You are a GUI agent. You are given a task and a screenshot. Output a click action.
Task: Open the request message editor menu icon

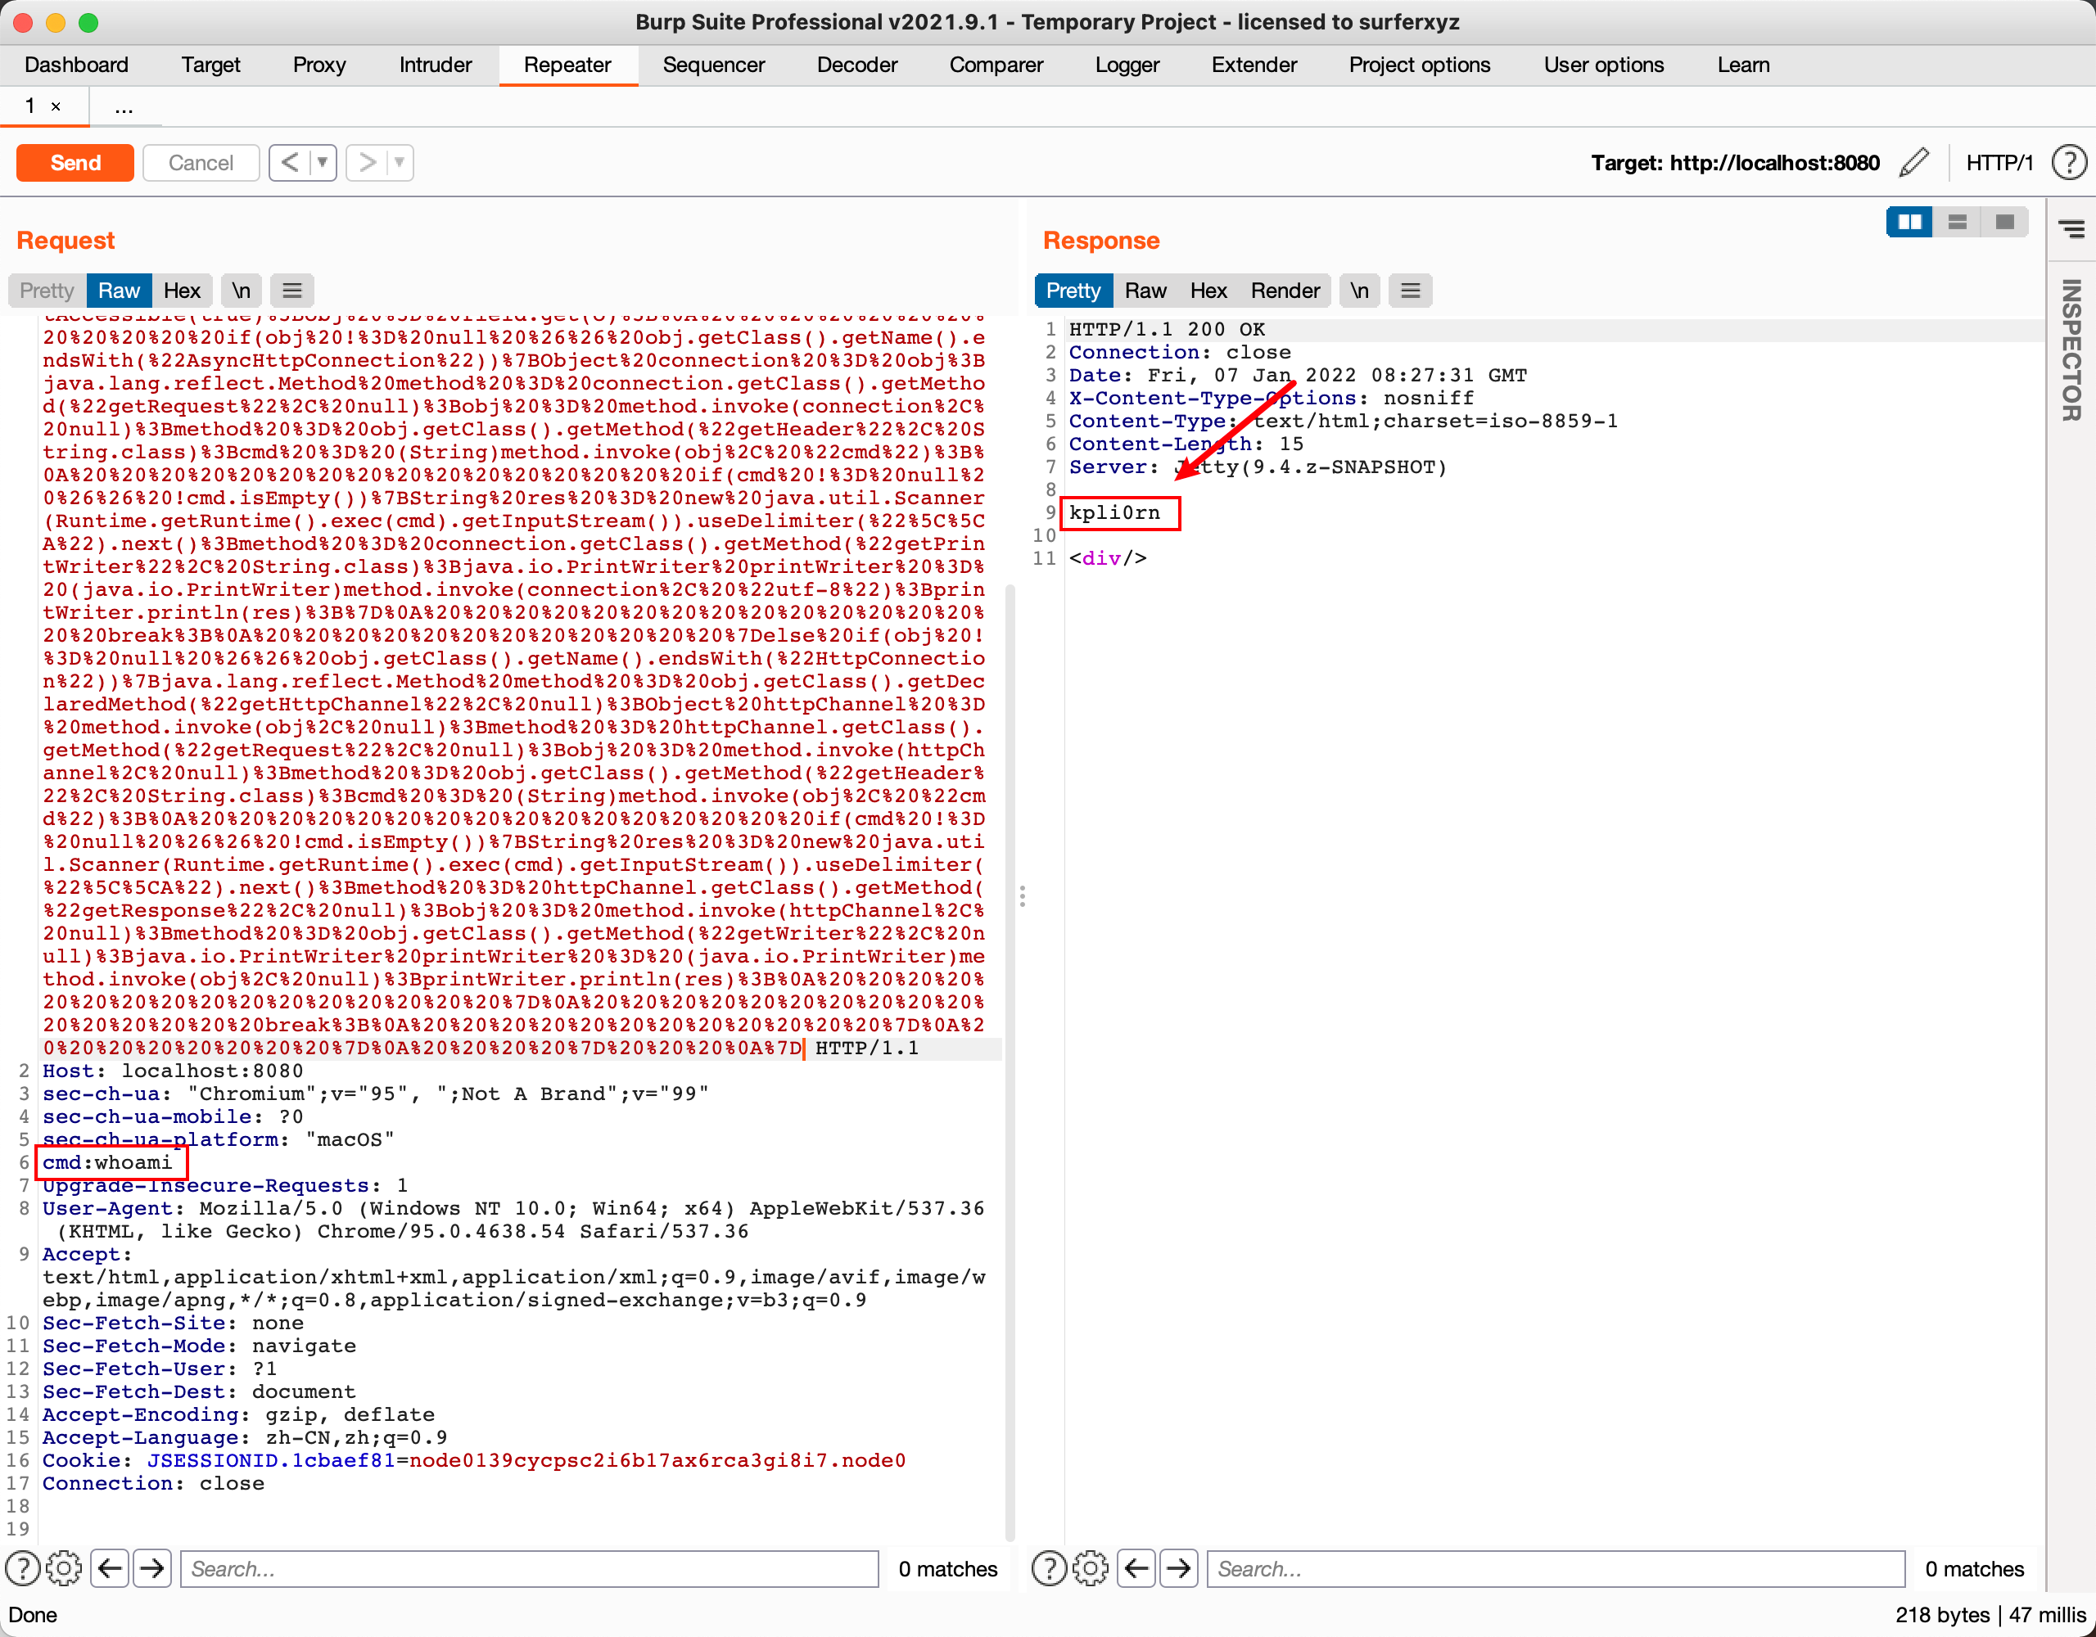293,291
